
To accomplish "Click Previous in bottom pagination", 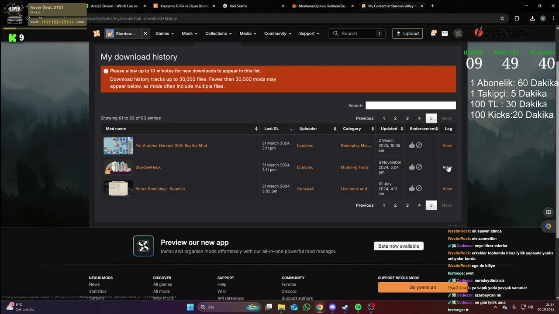I will point(365,205).
